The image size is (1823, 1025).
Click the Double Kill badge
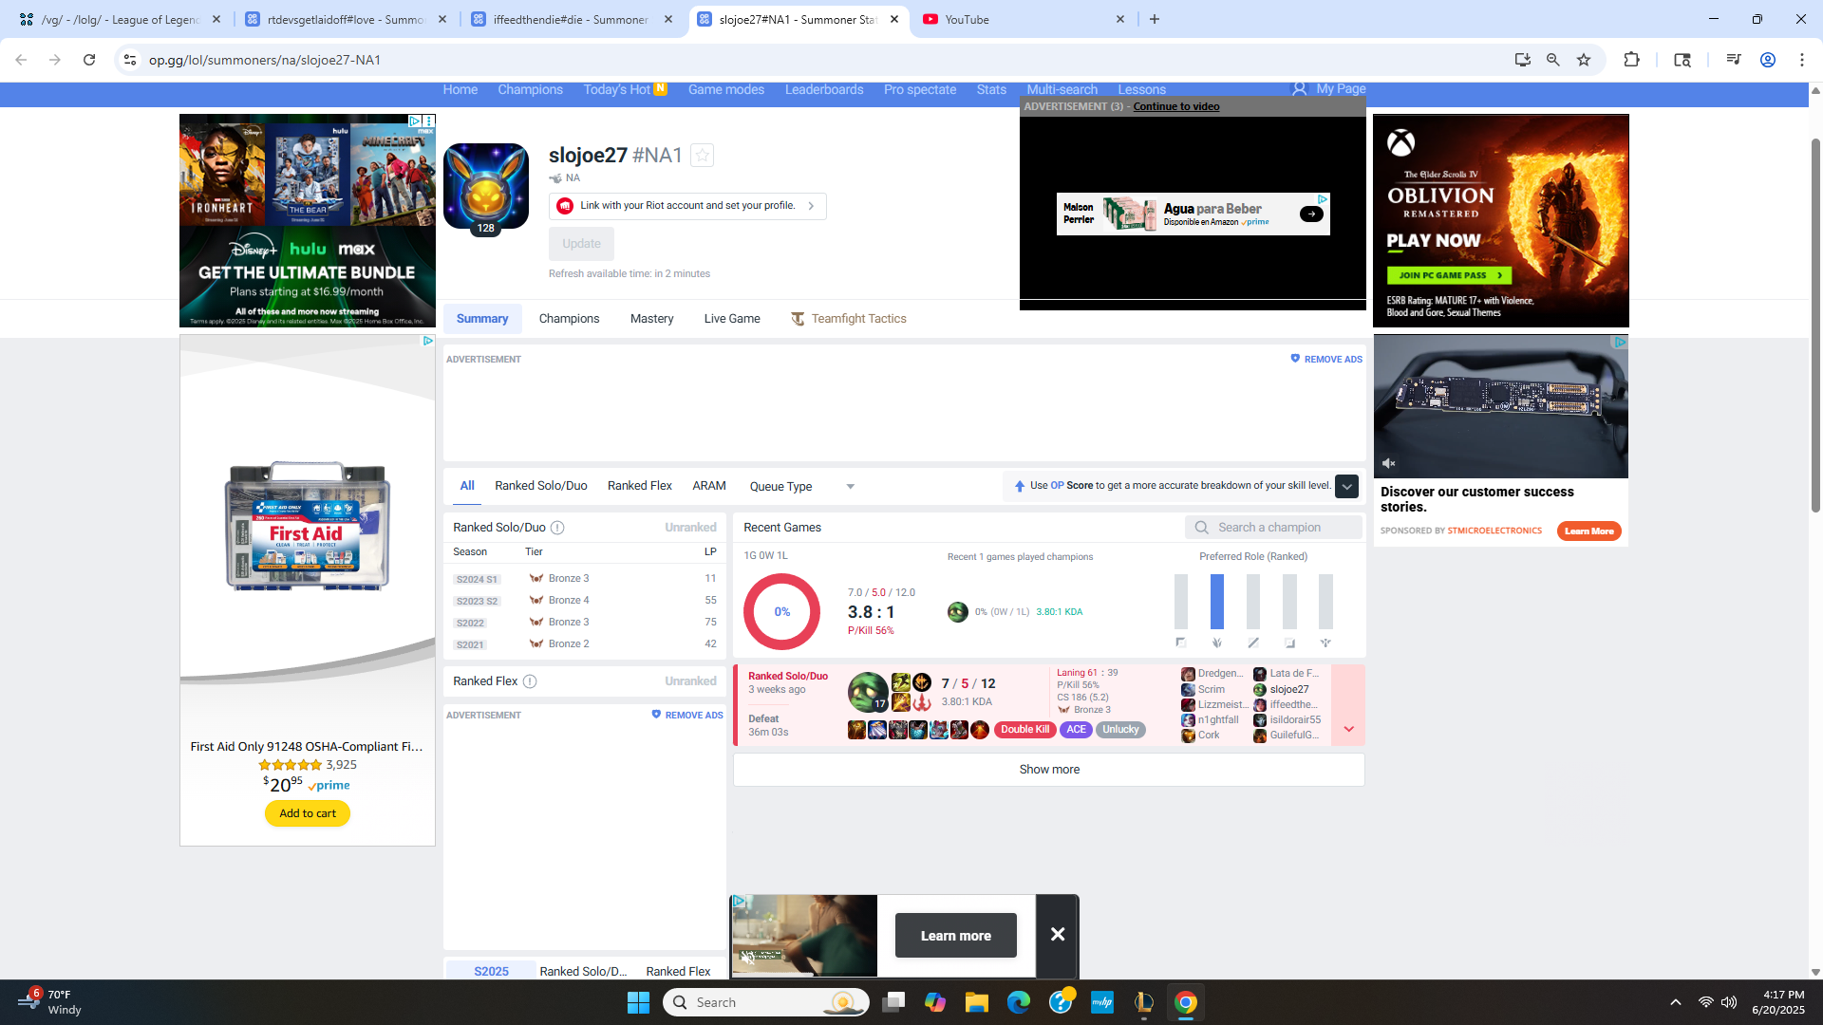[x=1024, y=730]
